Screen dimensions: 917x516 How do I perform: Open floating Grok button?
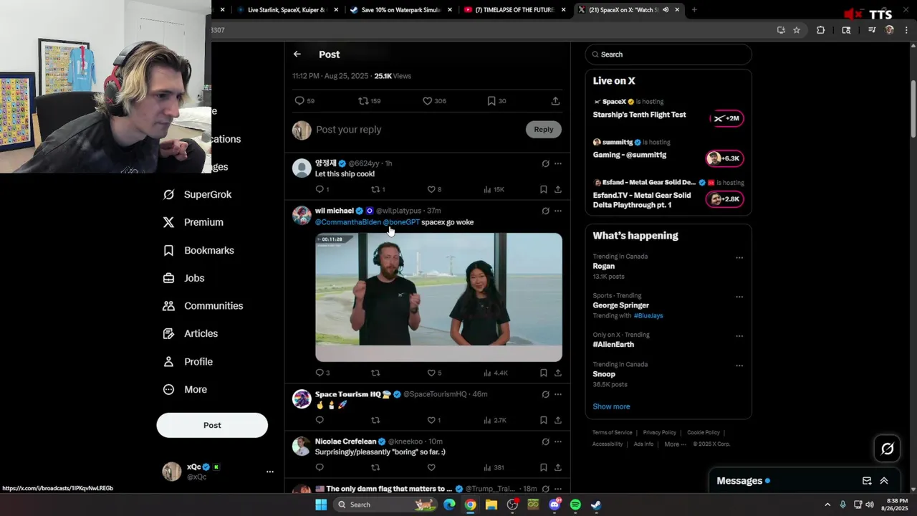point(888,449)
